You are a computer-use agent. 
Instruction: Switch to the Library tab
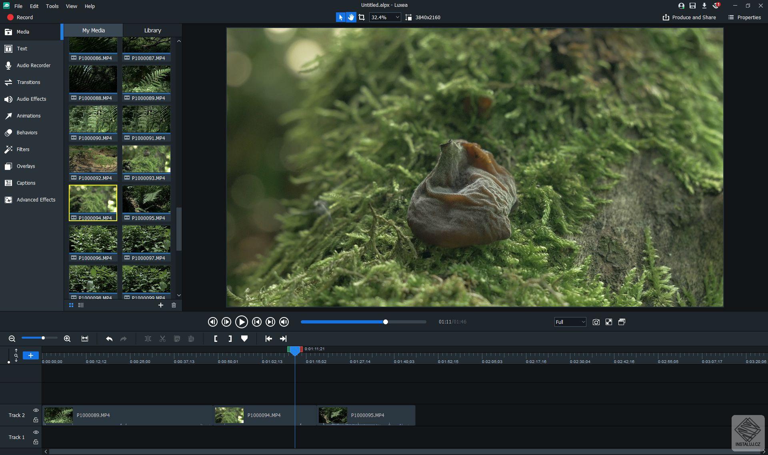click(x=152, y=30)
